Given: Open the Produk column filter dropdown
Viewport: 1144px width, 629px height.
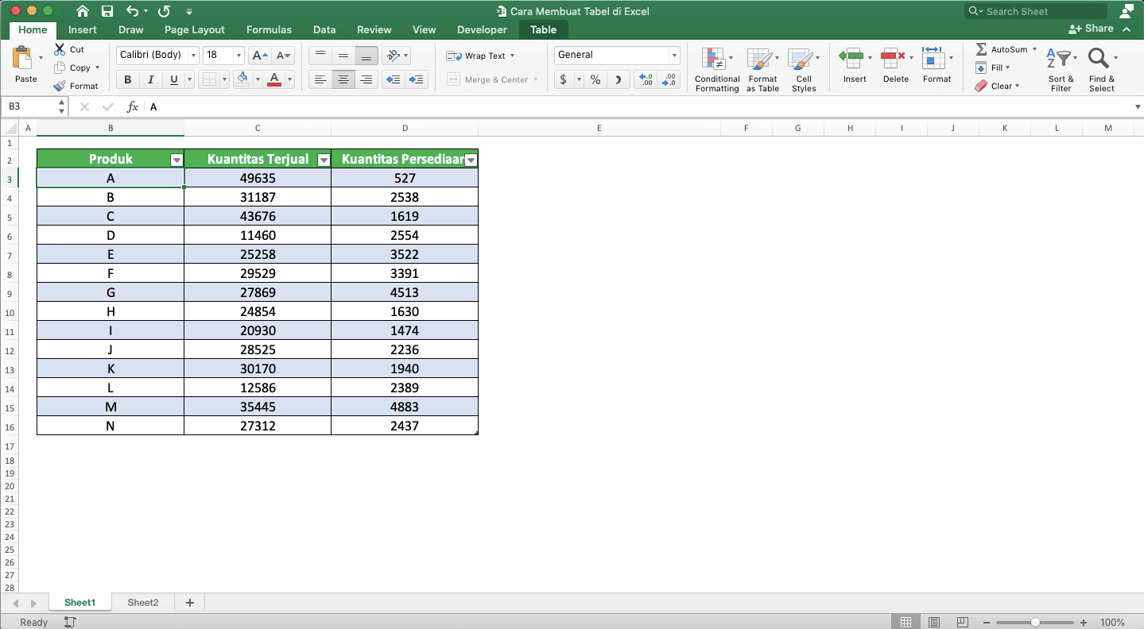Looking at the screenshot, I should coord(176,160).
